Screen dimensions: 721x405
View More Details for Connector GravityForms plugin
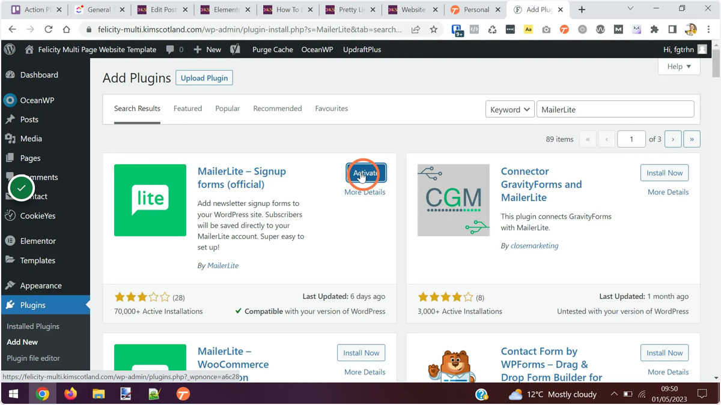point(668,192)
